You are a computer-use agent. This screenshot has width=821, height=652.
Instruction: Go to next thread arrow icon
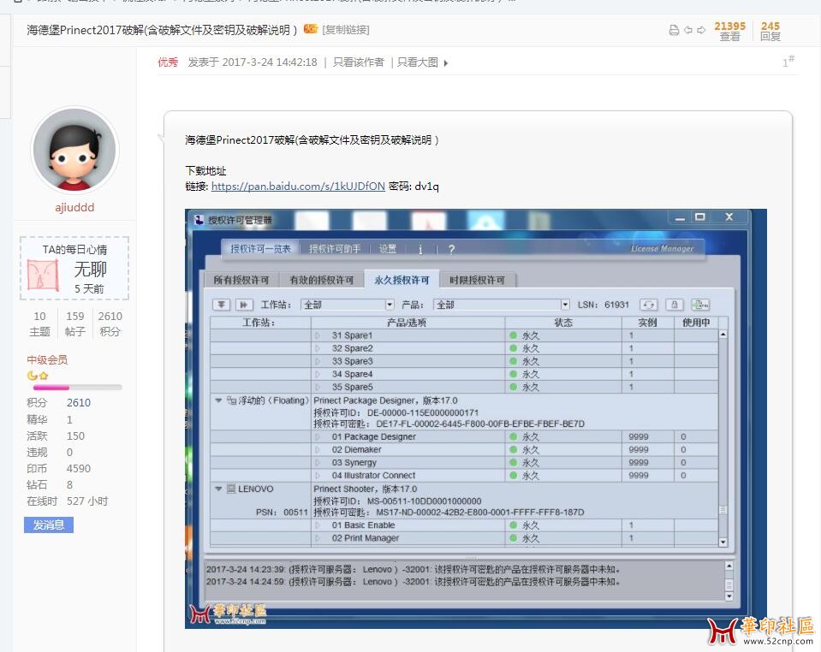click(x=701, y=30)
